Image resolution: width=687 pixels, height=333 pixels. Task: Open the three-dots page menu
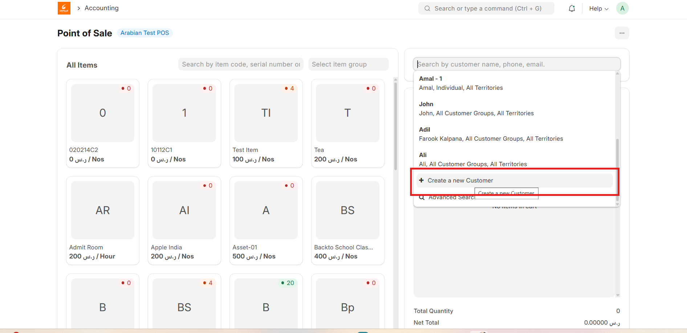point(622,33)
